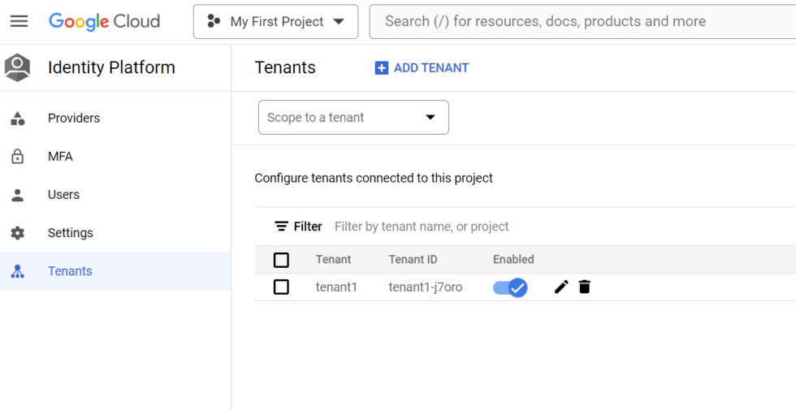The height and width of the screenshot is (410, 796).
Task: Open the My First Project selector
Action: (275, 21)
